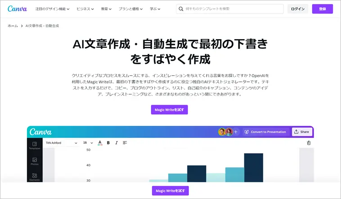Click the ホーム breadcrumb link
The height and width of the screenshot is (199, 341).
(13, 26)
